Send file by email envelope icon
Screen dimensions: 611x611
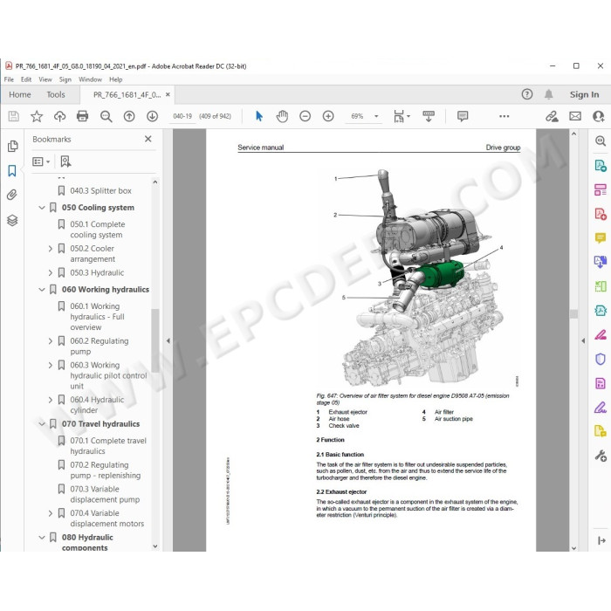[575, 116]
